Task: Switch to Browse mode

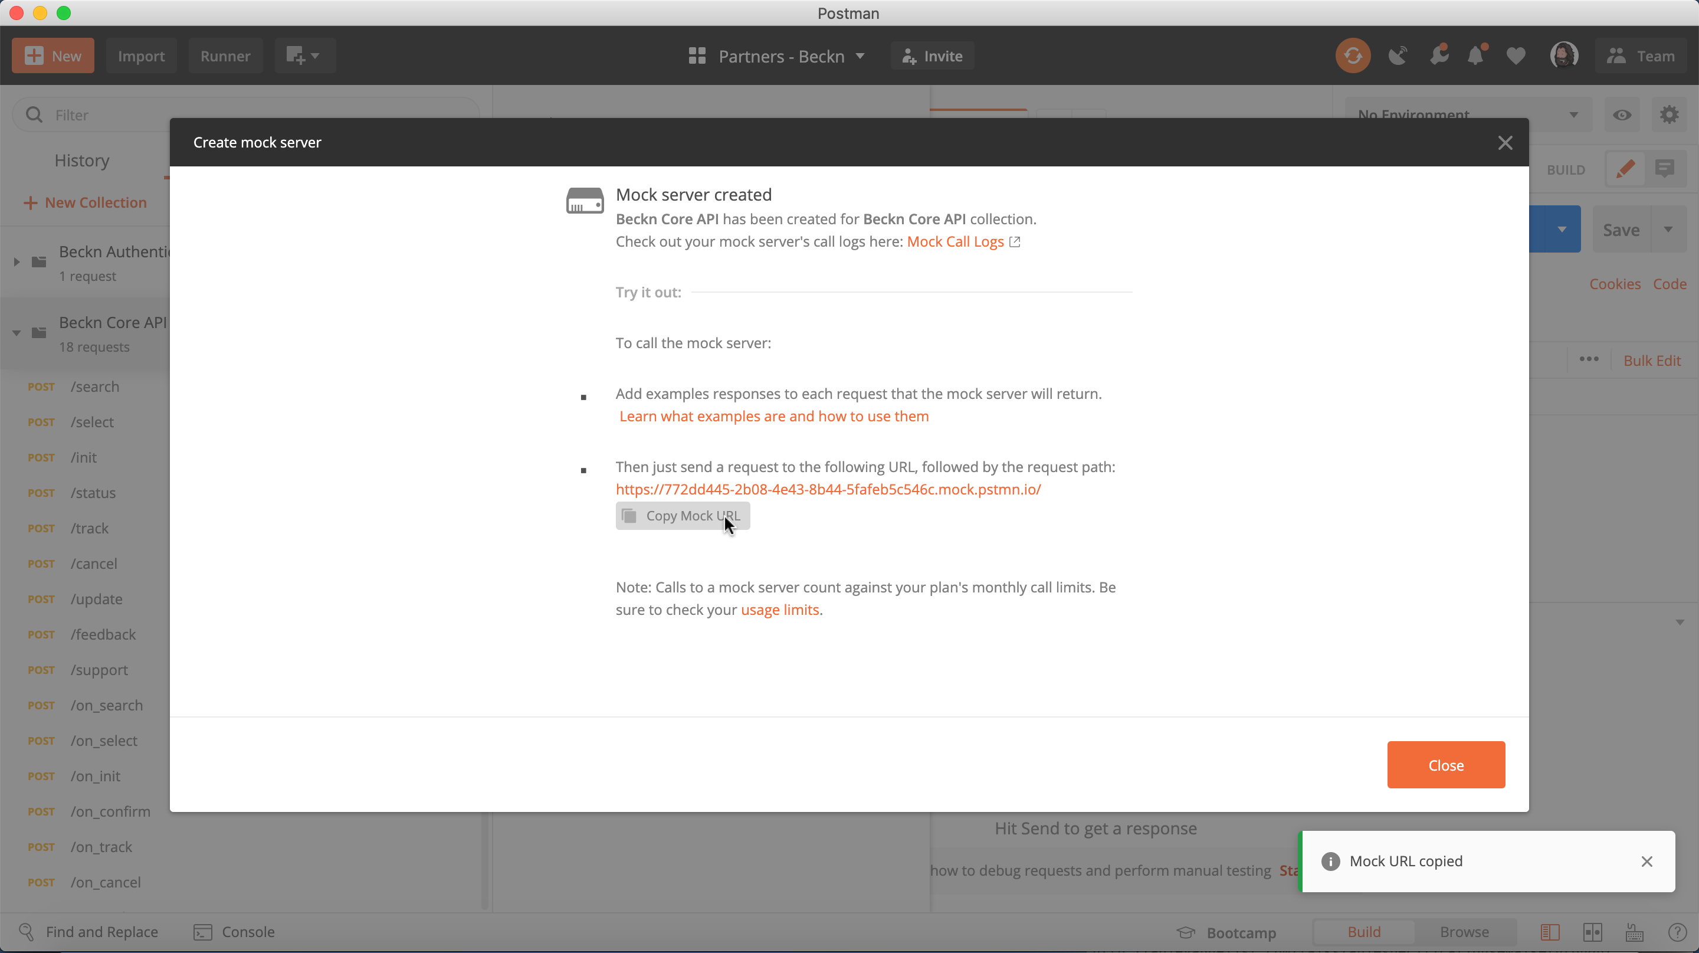Action: click(1464, 932)
